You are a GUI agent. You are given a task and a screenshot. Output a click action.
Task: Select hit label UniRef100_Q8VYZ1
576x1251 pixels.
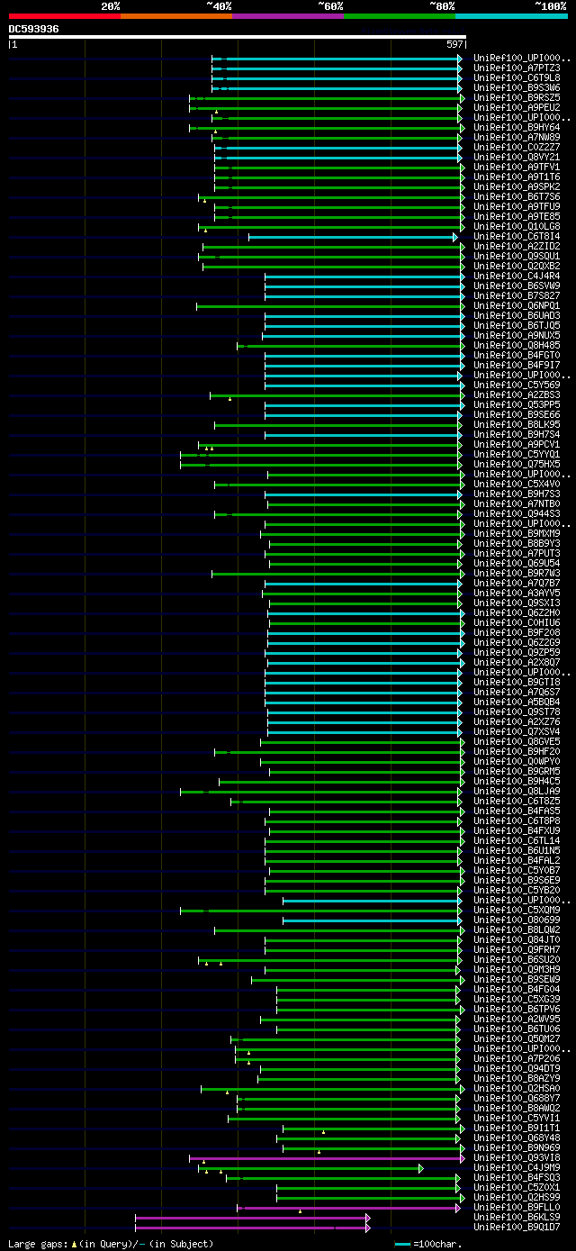point(517,157)
